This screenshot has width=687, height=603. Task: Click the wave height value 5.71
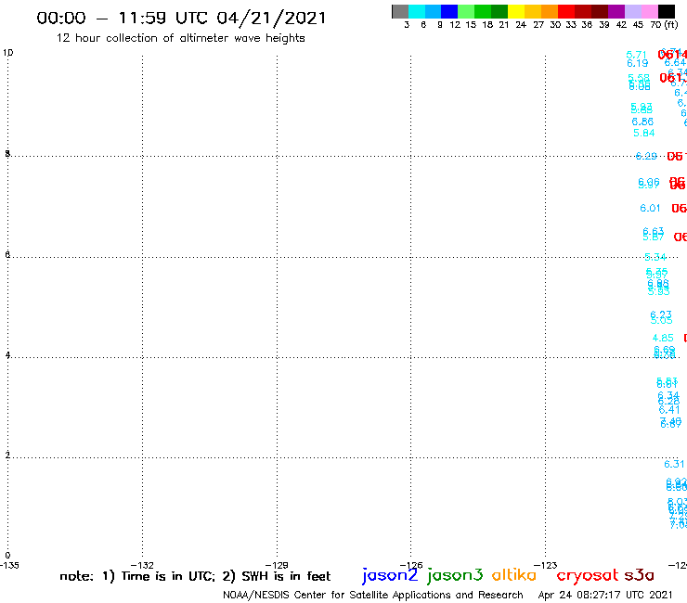click(x=636, y=55)
